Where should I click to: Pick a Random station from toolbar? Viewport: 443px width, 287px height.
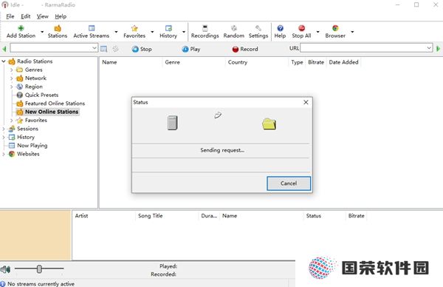pos(233,31)
